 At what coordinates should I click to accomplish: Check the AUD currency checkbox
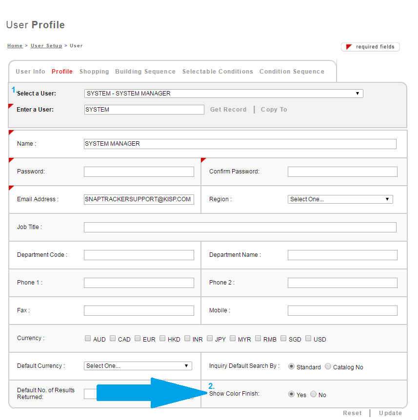(x=88, y=339)
